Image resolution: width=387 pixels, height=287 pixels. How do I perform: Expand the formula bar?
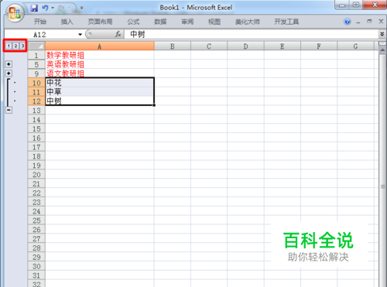click(382, 34)
